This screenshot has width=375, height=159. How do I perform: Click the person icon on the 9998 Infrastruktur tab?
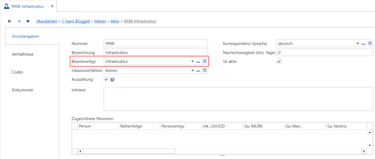tap(6, 6)
